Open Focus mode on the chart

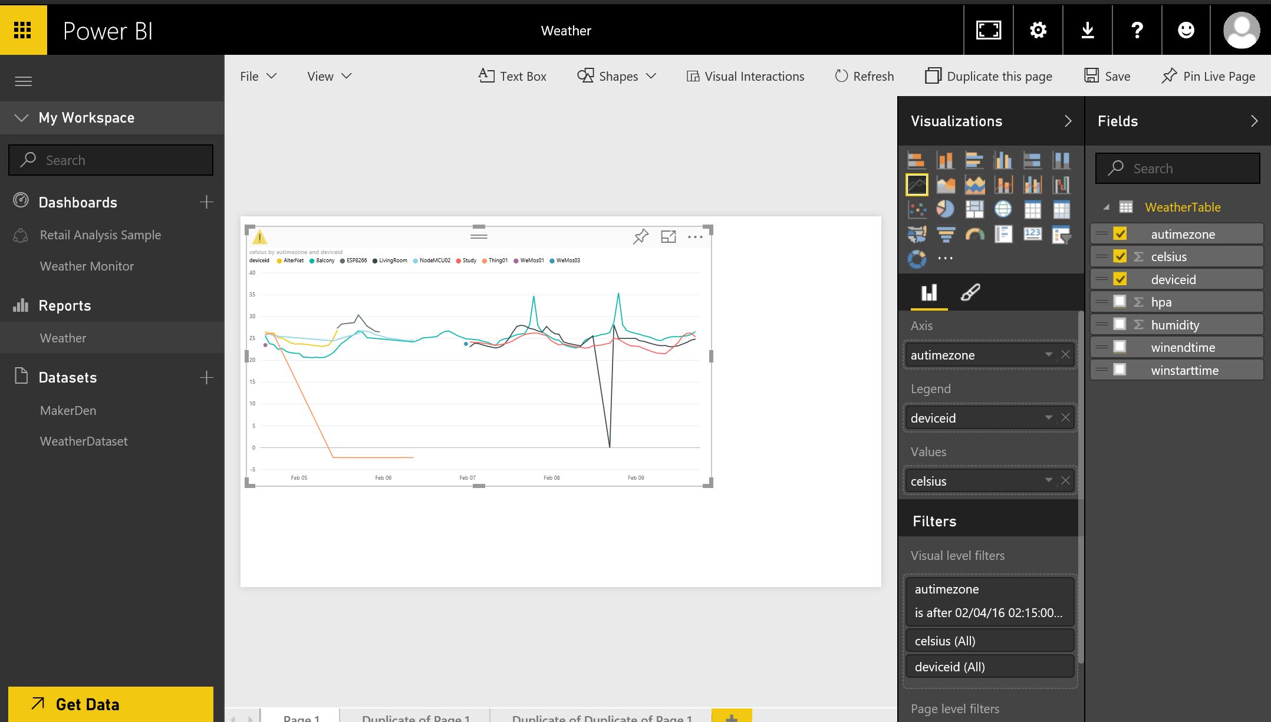(668, 237)
